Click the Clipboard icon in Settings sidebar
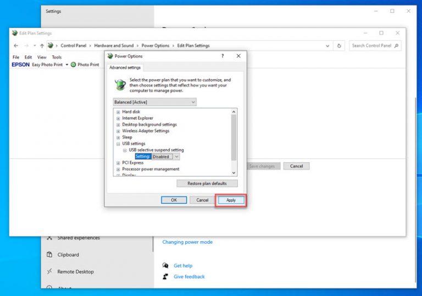Screen dimensions: 422x296 [49, 254]
